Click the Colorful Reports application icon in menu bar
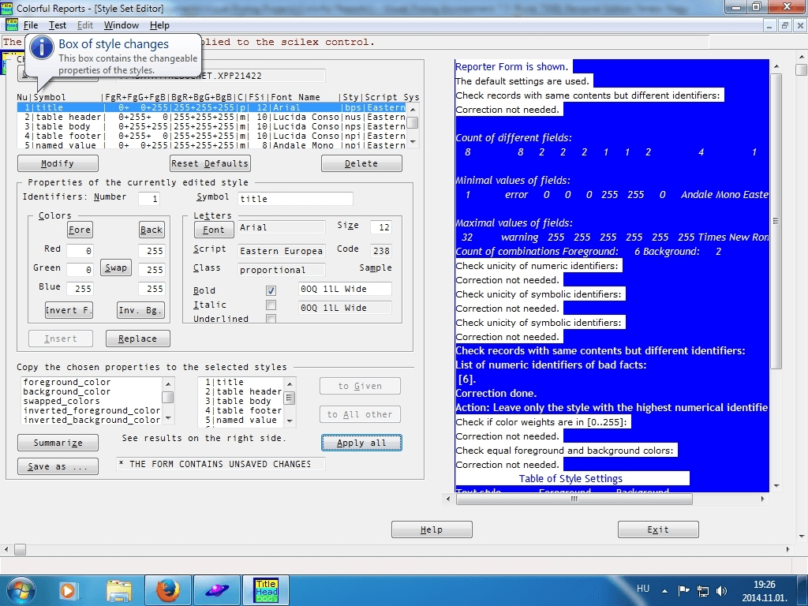 pyautogui.click(x=11, y=24)
